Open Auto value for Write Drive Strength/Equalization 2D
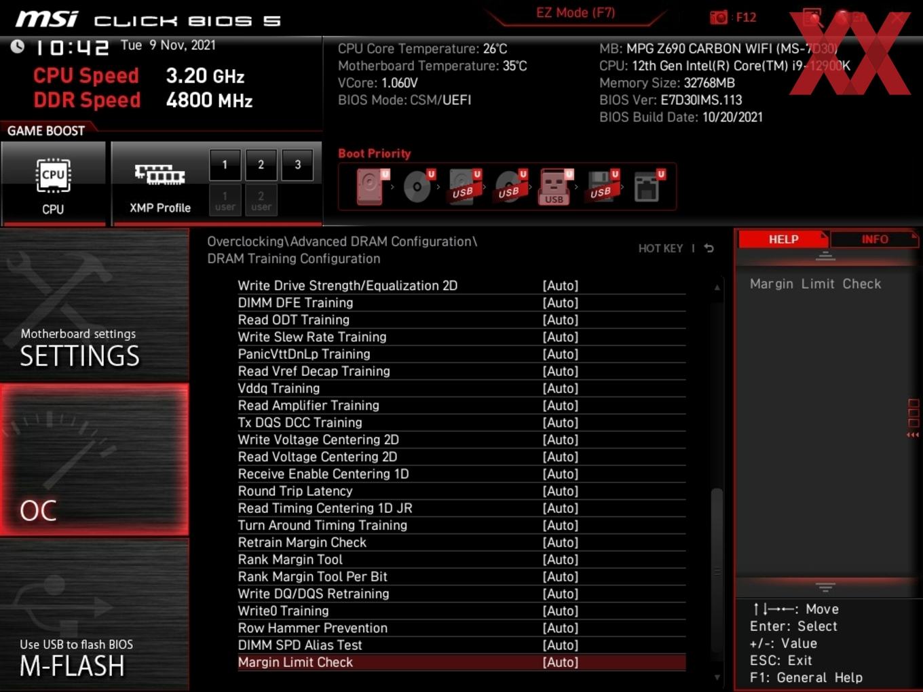 [x=561, y=286]
